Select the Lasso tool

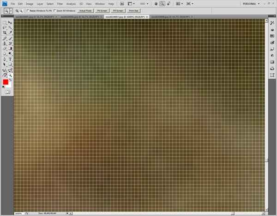[x=5, y=27]
